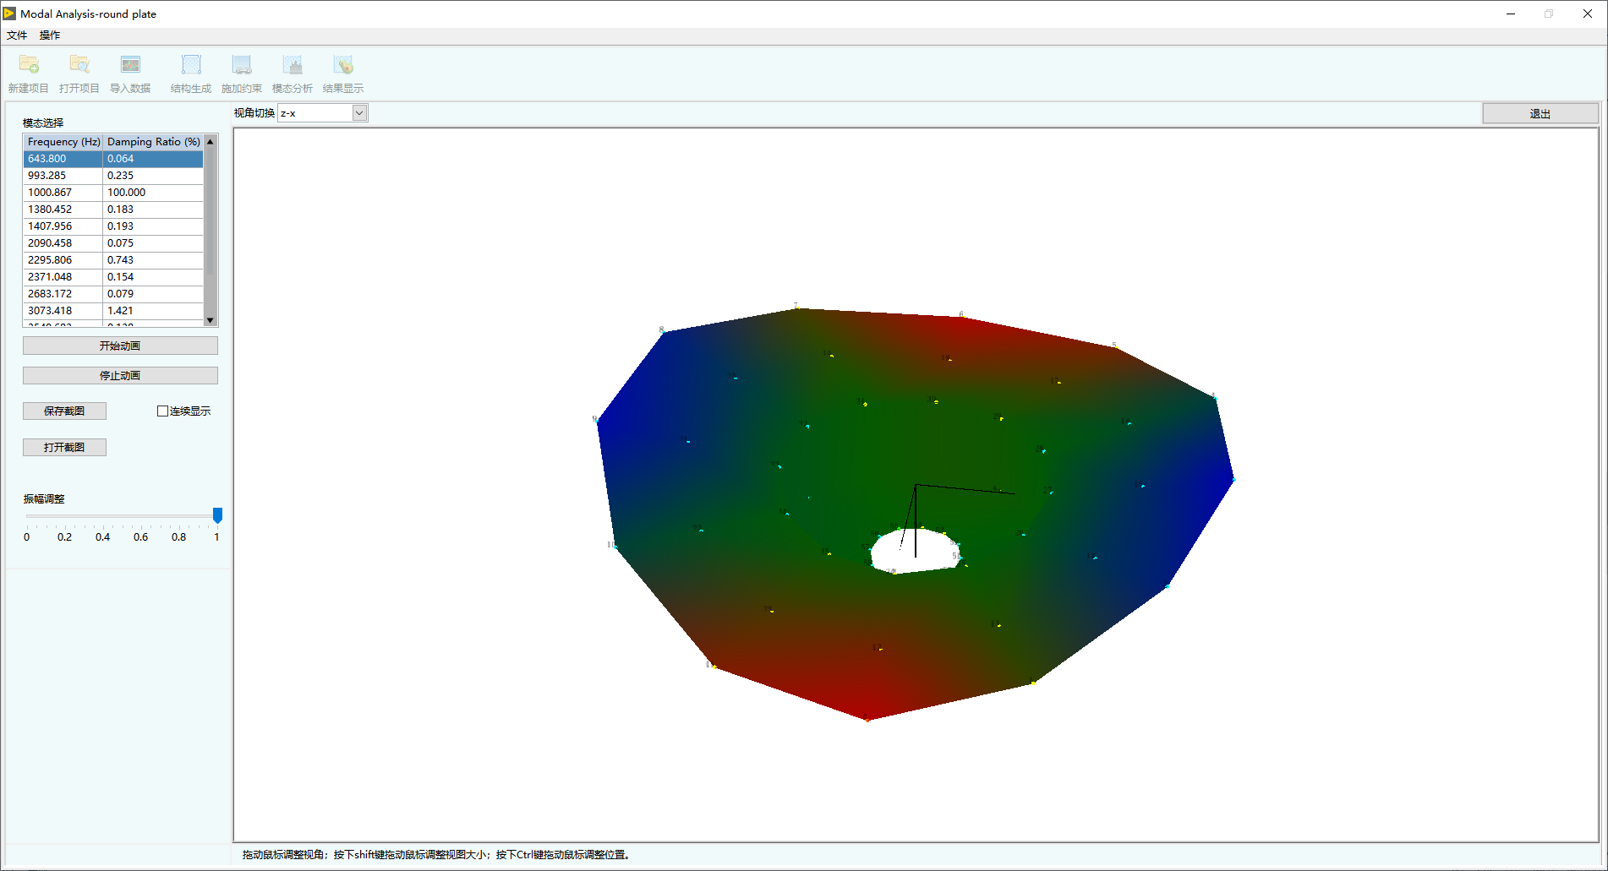Click the 开始动画 start animation button
Viewport: 1608px width, 871px height.
(120, 346)
